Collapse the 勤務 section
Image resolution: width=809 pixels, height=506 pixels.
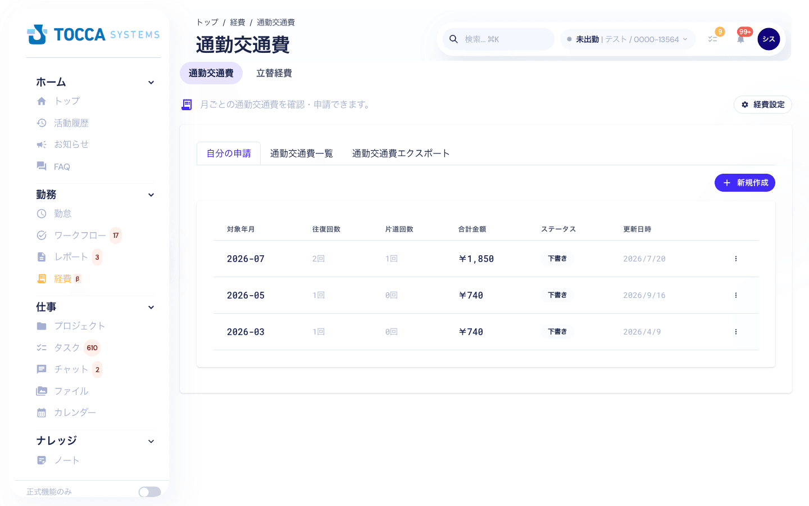[x=151, y=195]
